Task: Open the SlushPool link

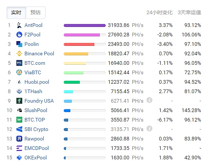Action: [36, 110]
